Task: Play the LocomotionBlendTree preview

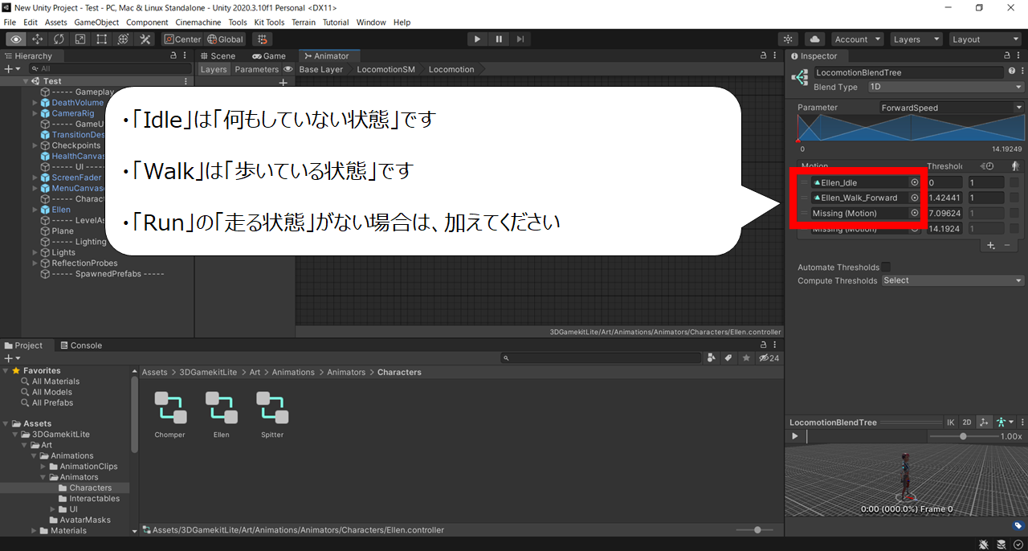Action: coord(795,436)
